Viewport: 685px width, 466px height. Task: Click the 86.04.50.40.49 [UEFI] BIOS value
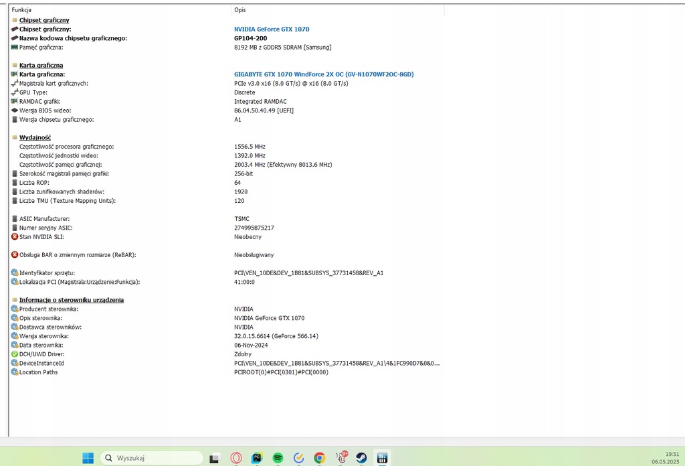point(264,110)
